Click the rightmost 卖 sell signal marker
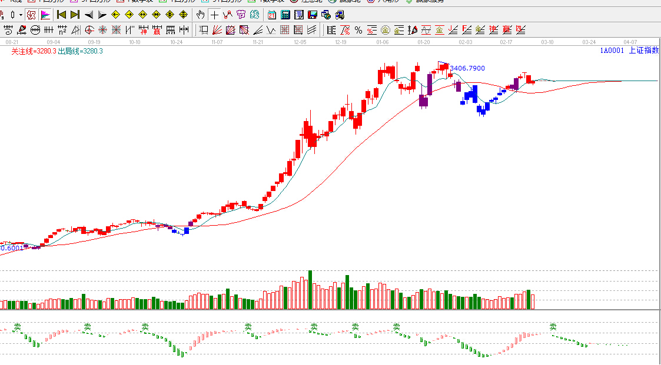Viewport: 661px width, 365px height. 553,327
